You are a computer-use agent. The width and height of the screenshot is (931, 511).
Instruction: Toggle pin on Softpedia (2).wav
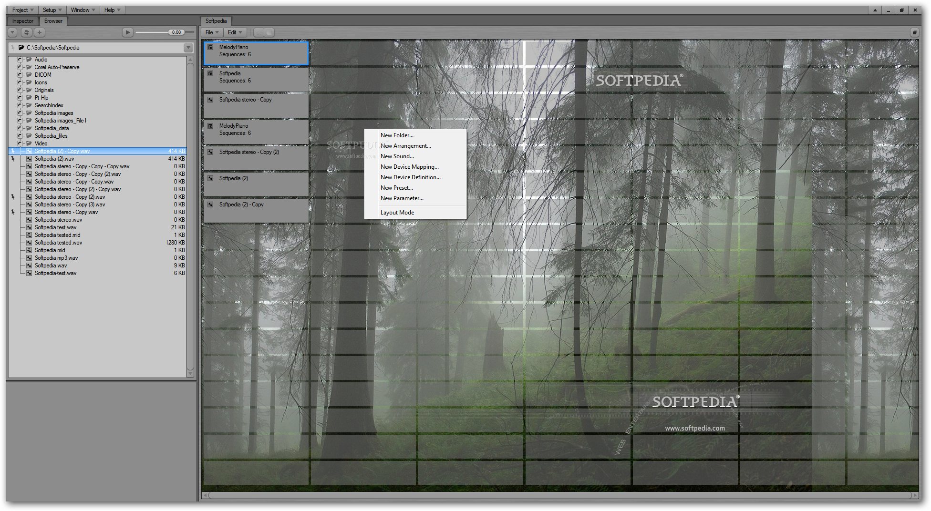click(x=13, y=159)
